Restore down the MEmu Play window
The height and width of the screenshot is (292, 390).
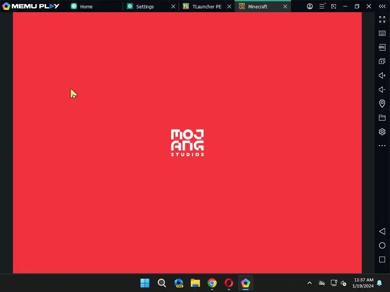click(x=357, y=6)
